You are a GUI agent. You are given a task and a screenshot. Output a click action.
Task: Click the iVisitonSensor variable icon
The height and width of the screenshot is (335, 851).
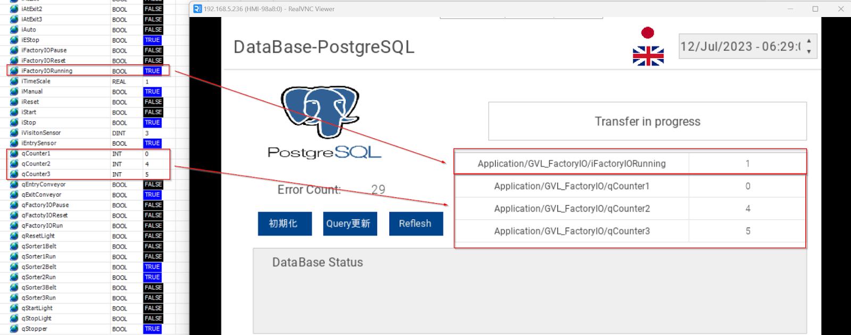coord(14,133)
